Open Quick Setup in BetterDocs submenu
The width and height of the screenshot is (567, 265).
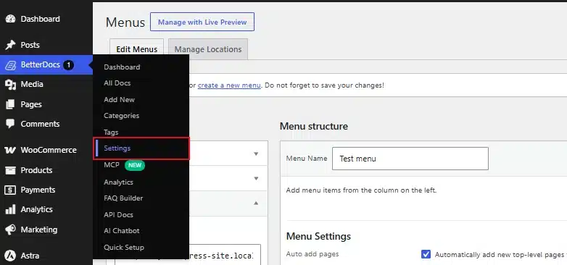[124, 248]
